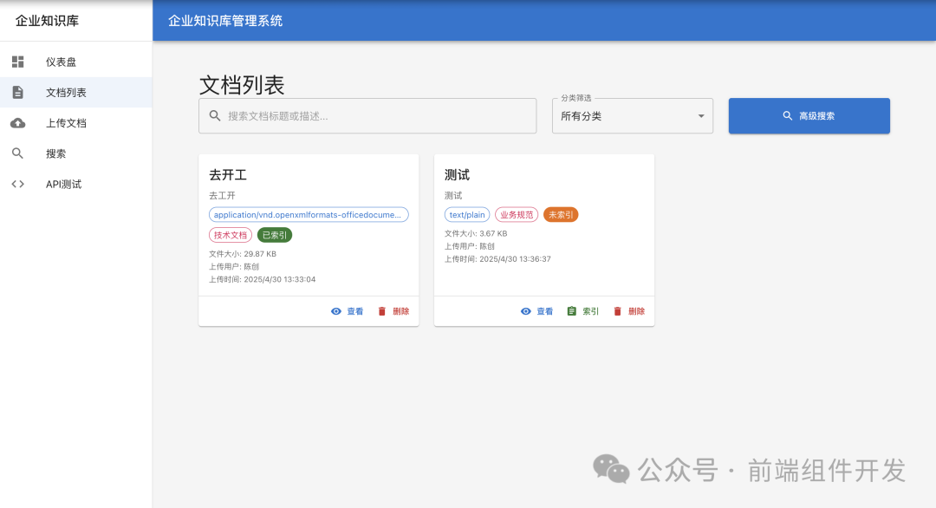Click the dropdown arrow in 分类筛选
The width and height of the screenshot is (936, 508).
point(701,116)
